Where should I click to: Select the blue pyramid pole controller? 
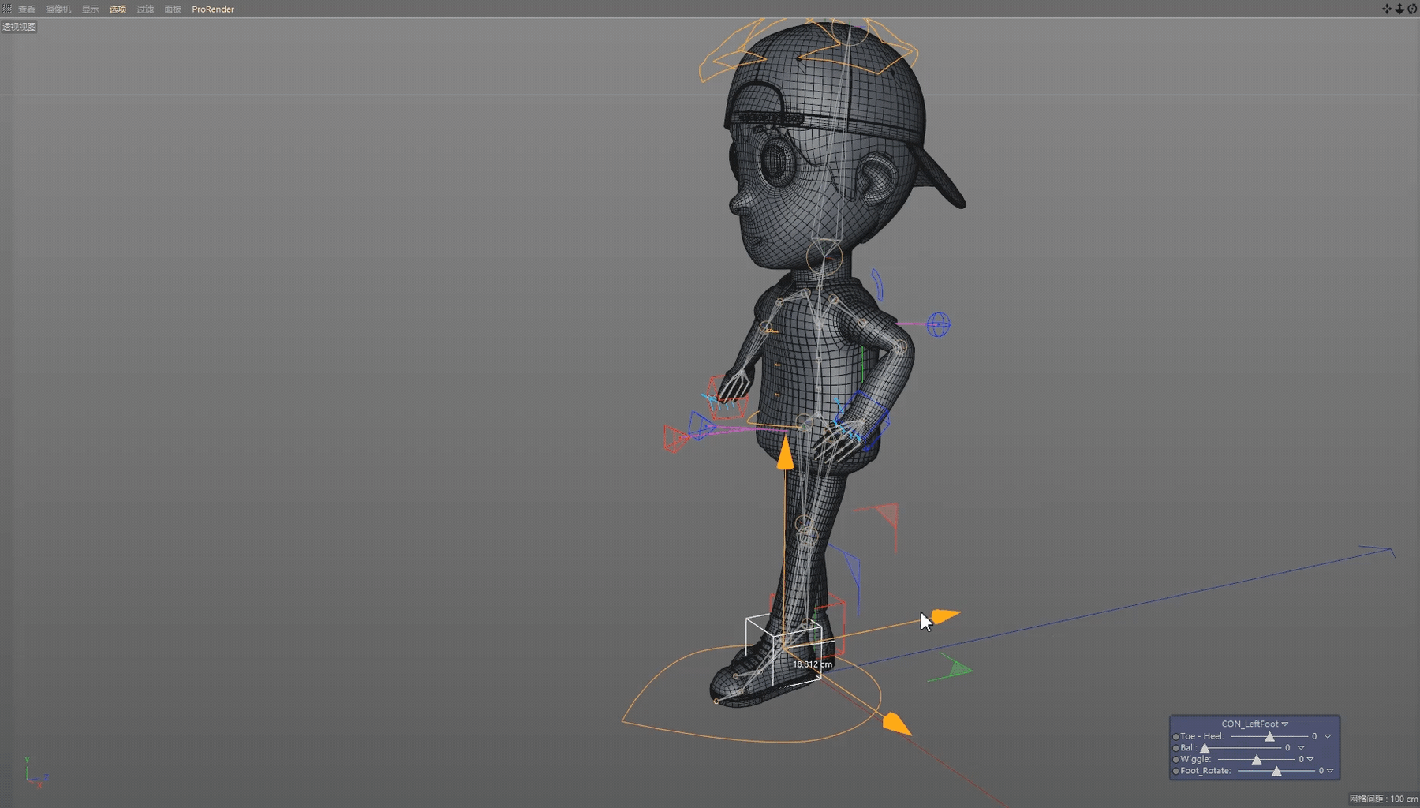[x=701, y=425]
